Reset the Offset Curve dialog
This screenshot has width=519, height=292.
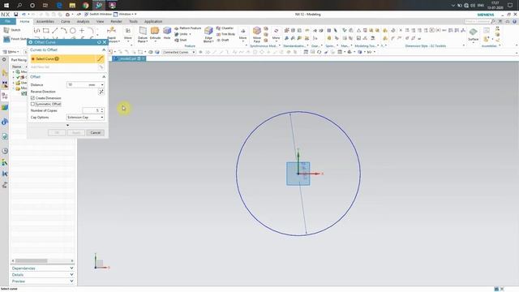coord(99,42)
